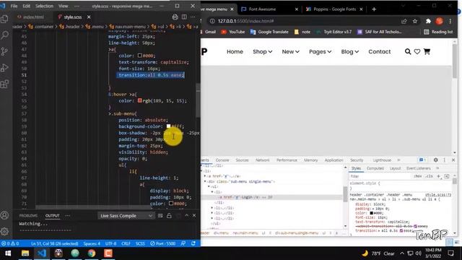Click the heart wishlist icon on the webpage

tap(417, 51)
